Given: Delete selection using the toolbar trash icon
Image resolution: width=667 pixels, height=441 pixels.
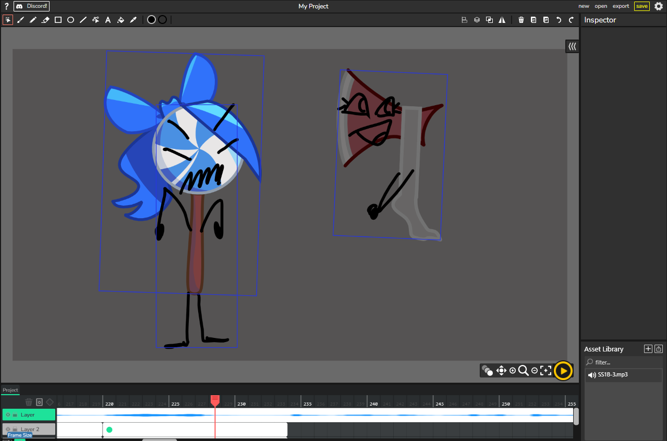Looking at the screenshot, I should (x=521, y=20).
